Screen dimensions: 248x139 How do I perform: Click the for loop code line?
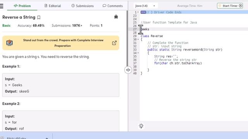click(x=178, y=63)
